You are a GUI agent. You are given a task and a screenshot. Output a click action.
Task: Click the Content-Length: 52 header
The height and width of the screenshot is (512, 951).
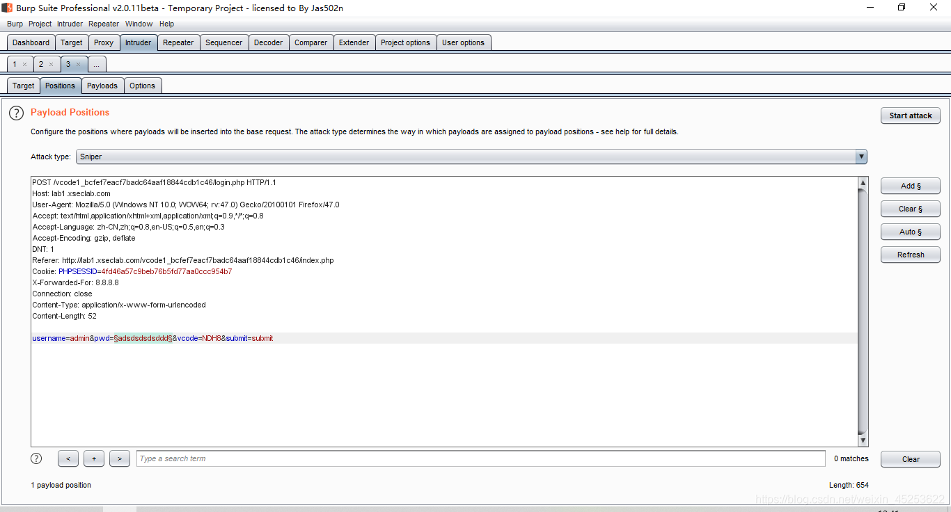tap(64, 316)
